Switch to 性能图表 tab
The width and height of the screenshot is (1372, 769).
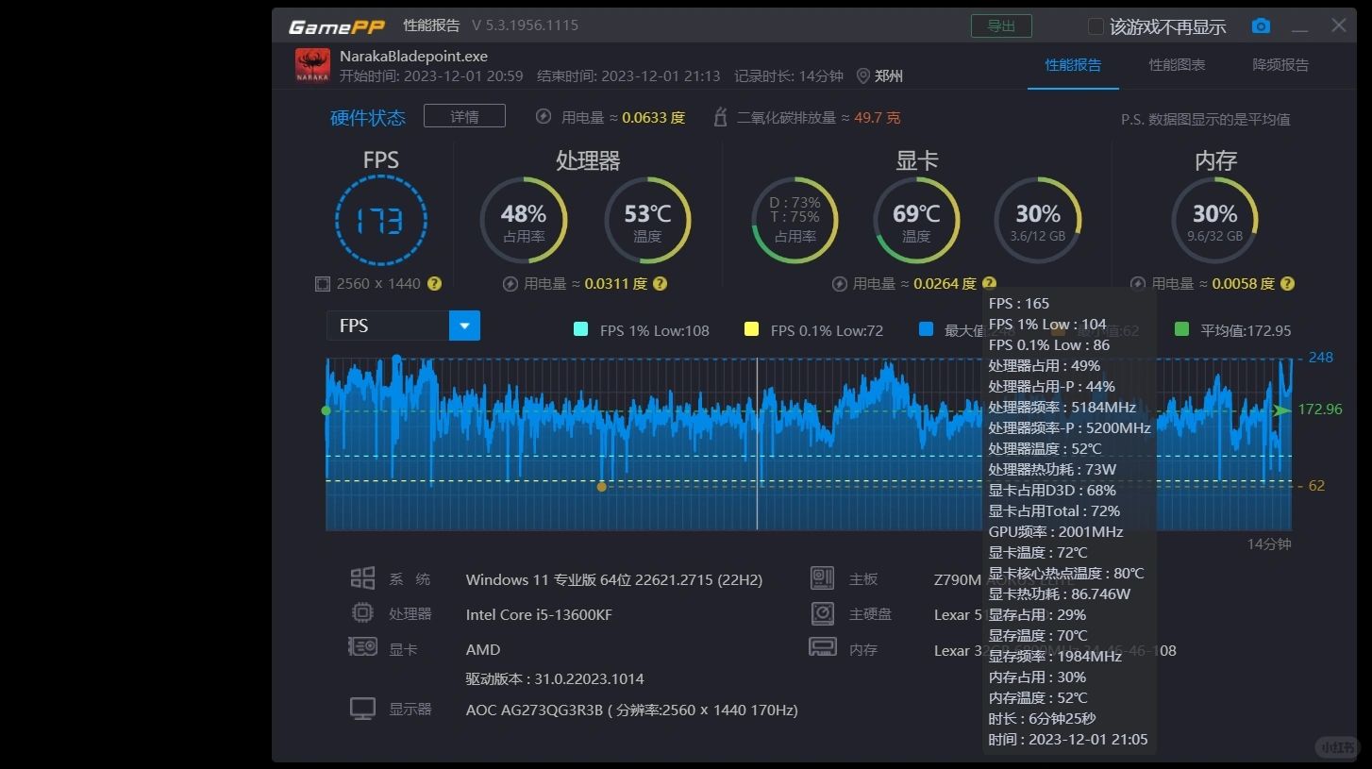[1177, 65]
